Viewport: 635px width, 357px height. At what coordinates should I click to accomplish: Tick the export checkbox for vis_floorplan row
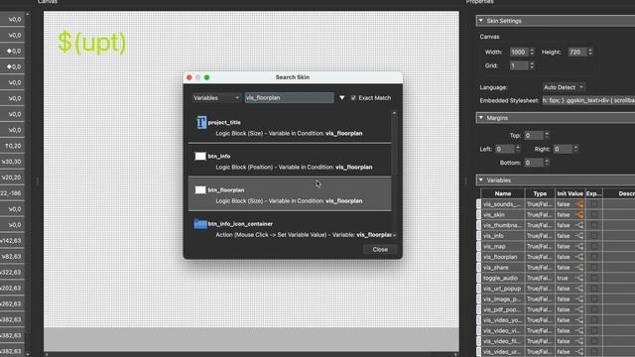(x=593, y=257)
